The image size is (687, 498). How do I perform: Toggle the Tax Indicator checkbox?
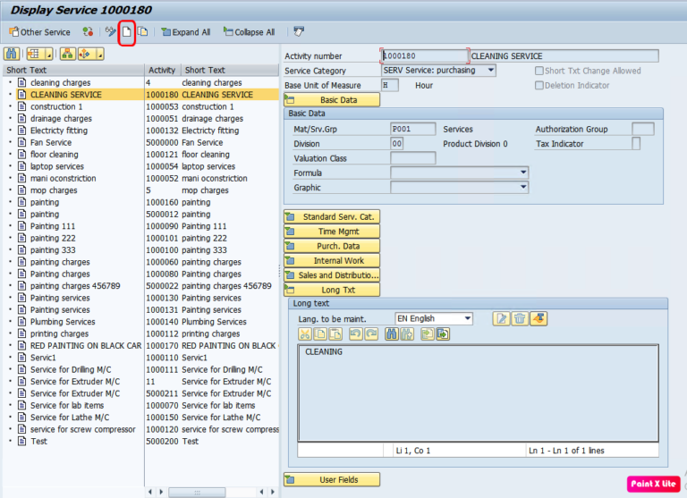[x=636, y=144]
